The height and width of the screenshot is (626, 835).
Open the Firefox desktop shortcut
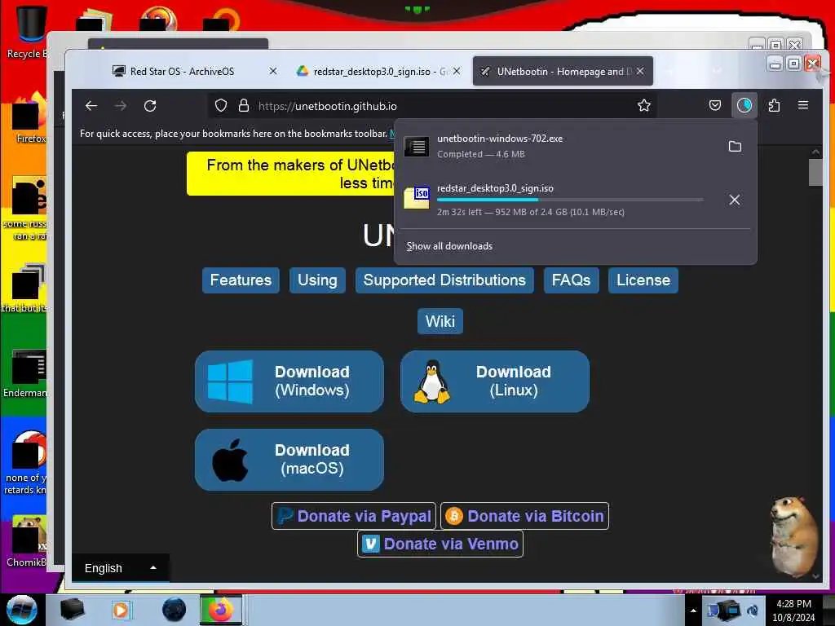pos(29,118)
